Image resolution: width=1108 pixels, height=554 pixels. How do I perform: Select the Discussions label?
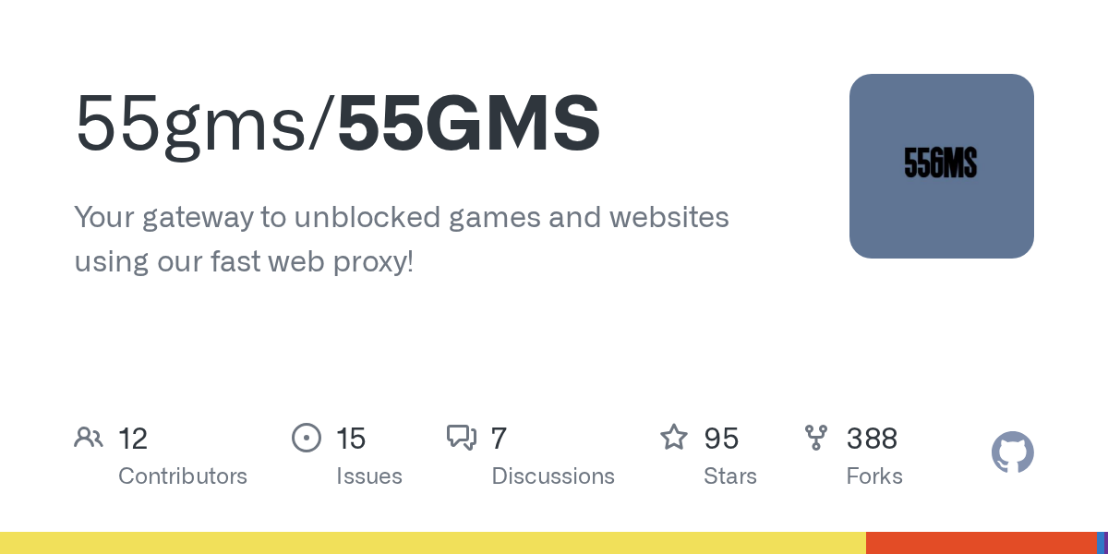pos(553,476)
